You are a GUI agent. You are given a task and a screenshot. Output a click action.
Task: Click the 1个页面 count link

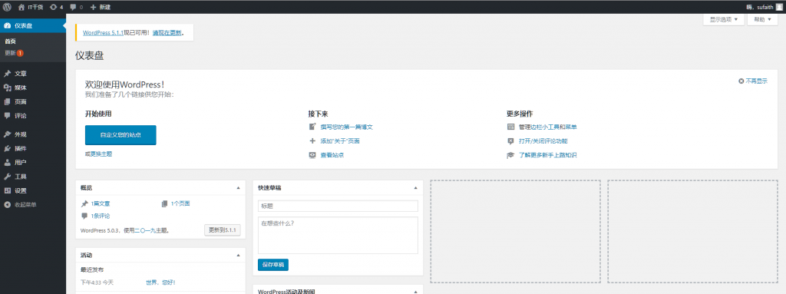(180, 203)
